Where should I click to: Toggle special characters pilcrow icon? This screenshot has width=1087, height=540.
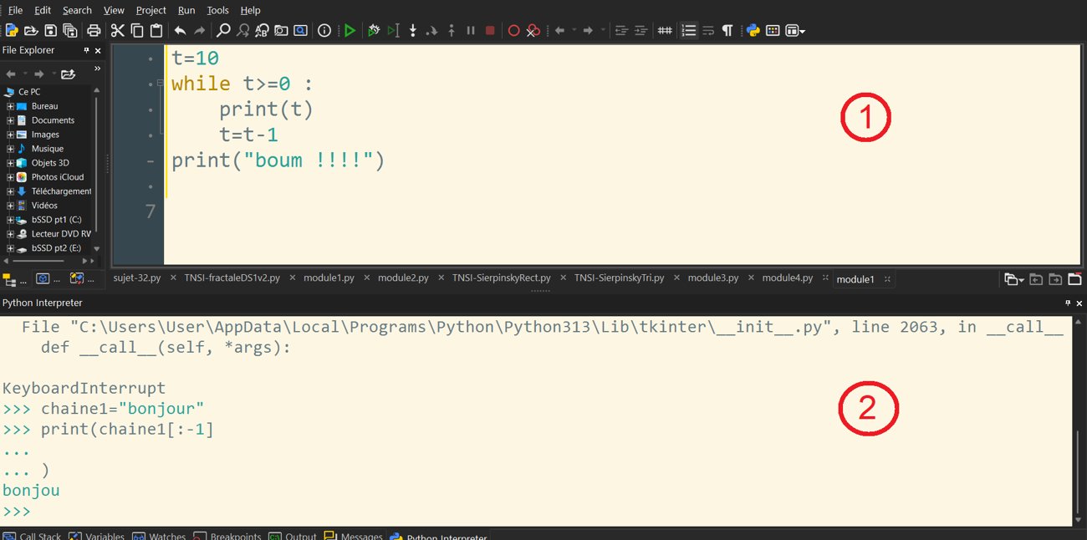727,30
